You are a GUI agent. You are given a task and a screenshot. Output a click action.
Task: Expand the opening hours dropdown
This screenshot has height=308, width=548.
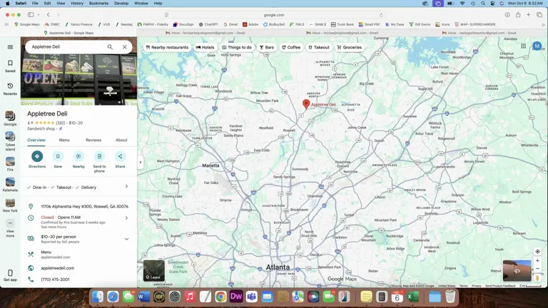[126, 217]
